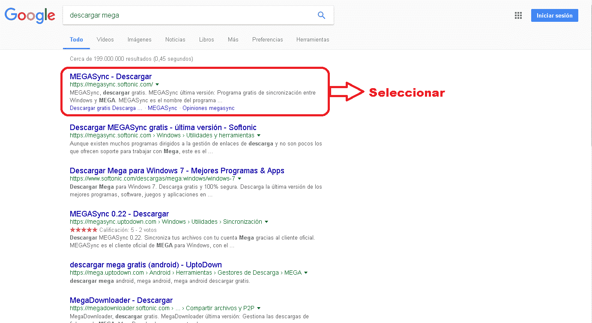Expand dropdown arrow after 'Utilidades y herramientas'
This screenshot has width=592, height=323.
point(260,136)
